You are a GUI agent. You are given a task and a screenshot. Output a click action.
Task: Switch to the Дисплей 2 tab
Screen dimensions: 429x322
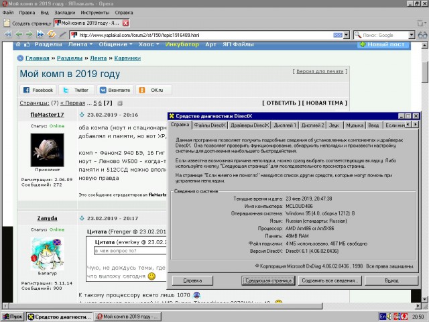point(312,125)
